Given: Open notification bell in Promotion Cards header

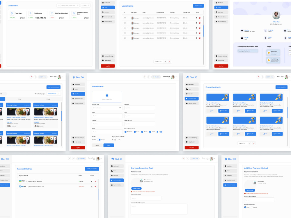Looking at the screenshot, I should tap(258, 77).
